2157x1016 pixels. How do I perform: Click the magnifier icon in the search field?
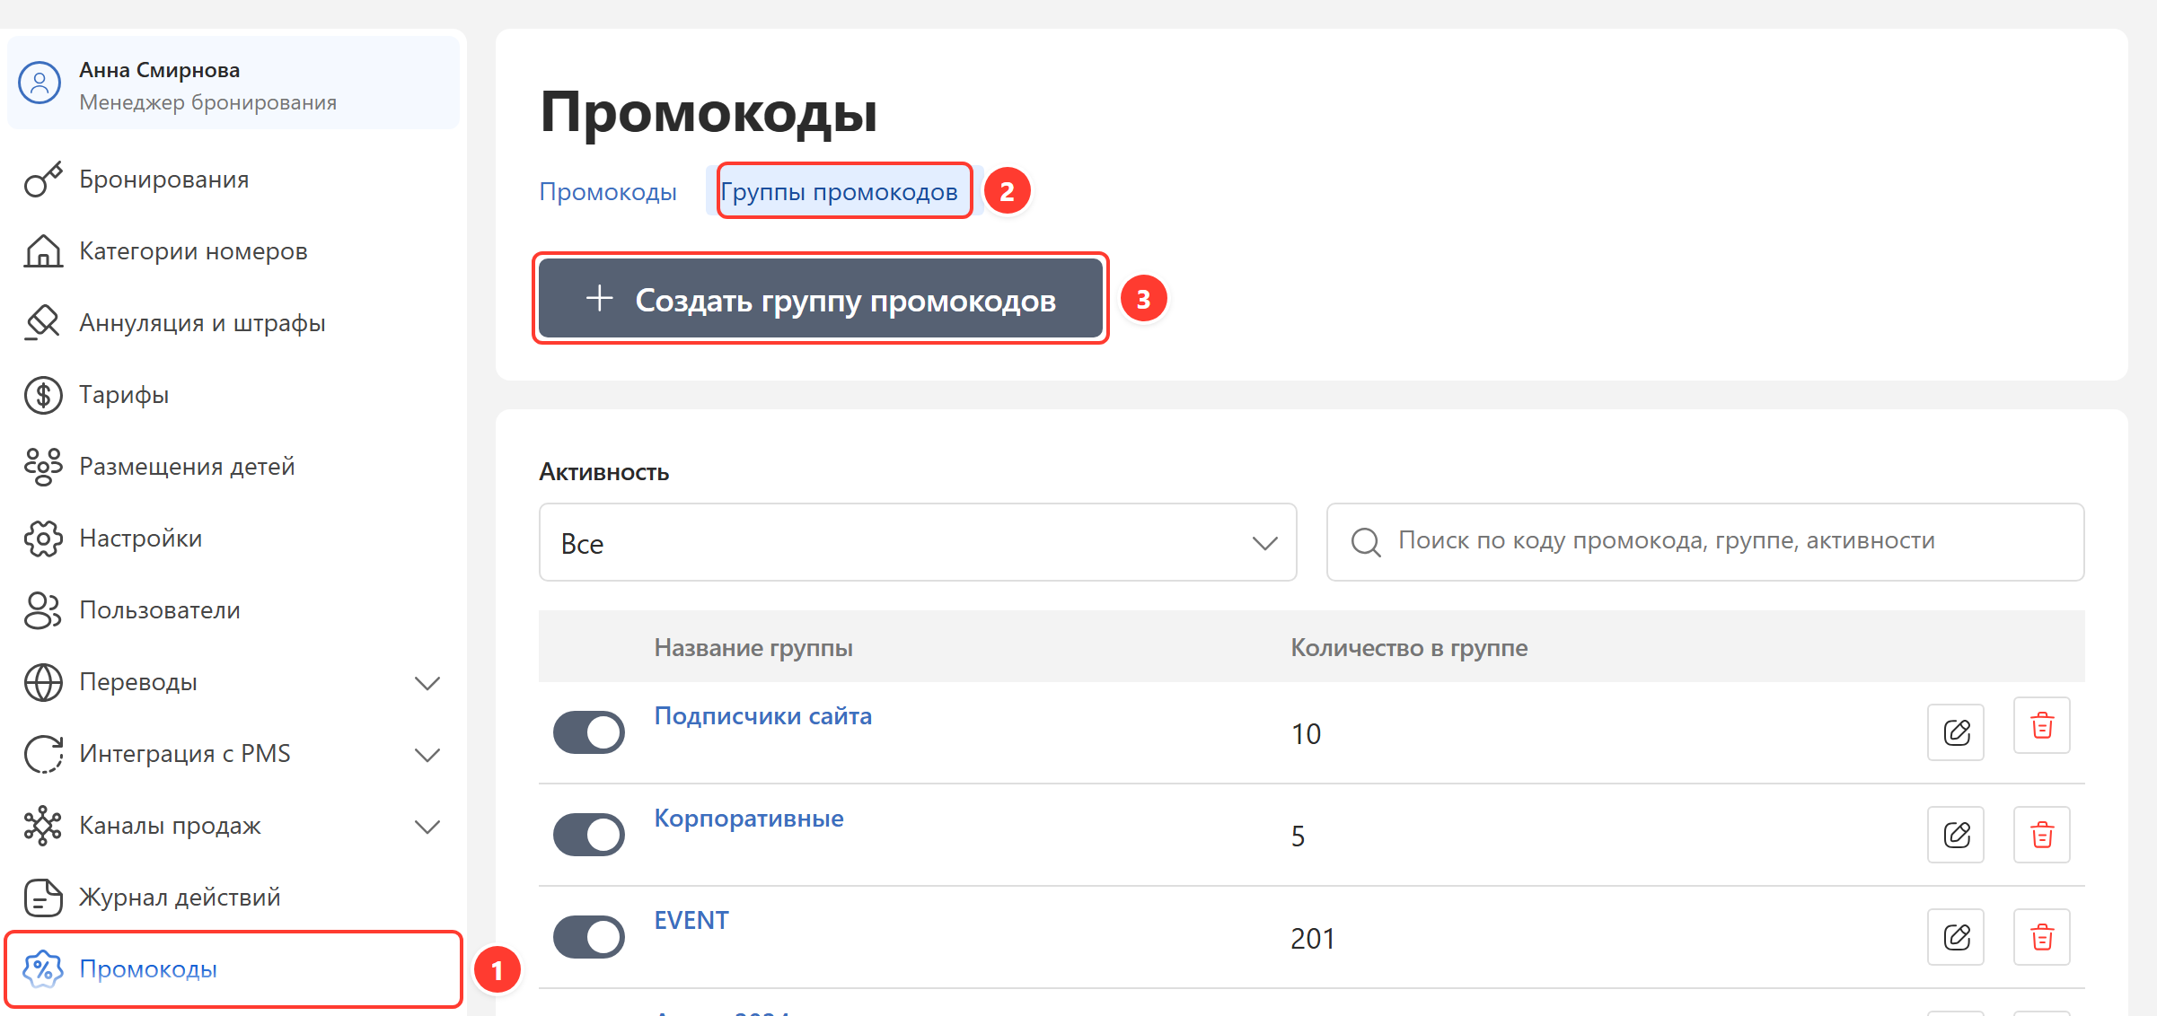[1366, 542]
